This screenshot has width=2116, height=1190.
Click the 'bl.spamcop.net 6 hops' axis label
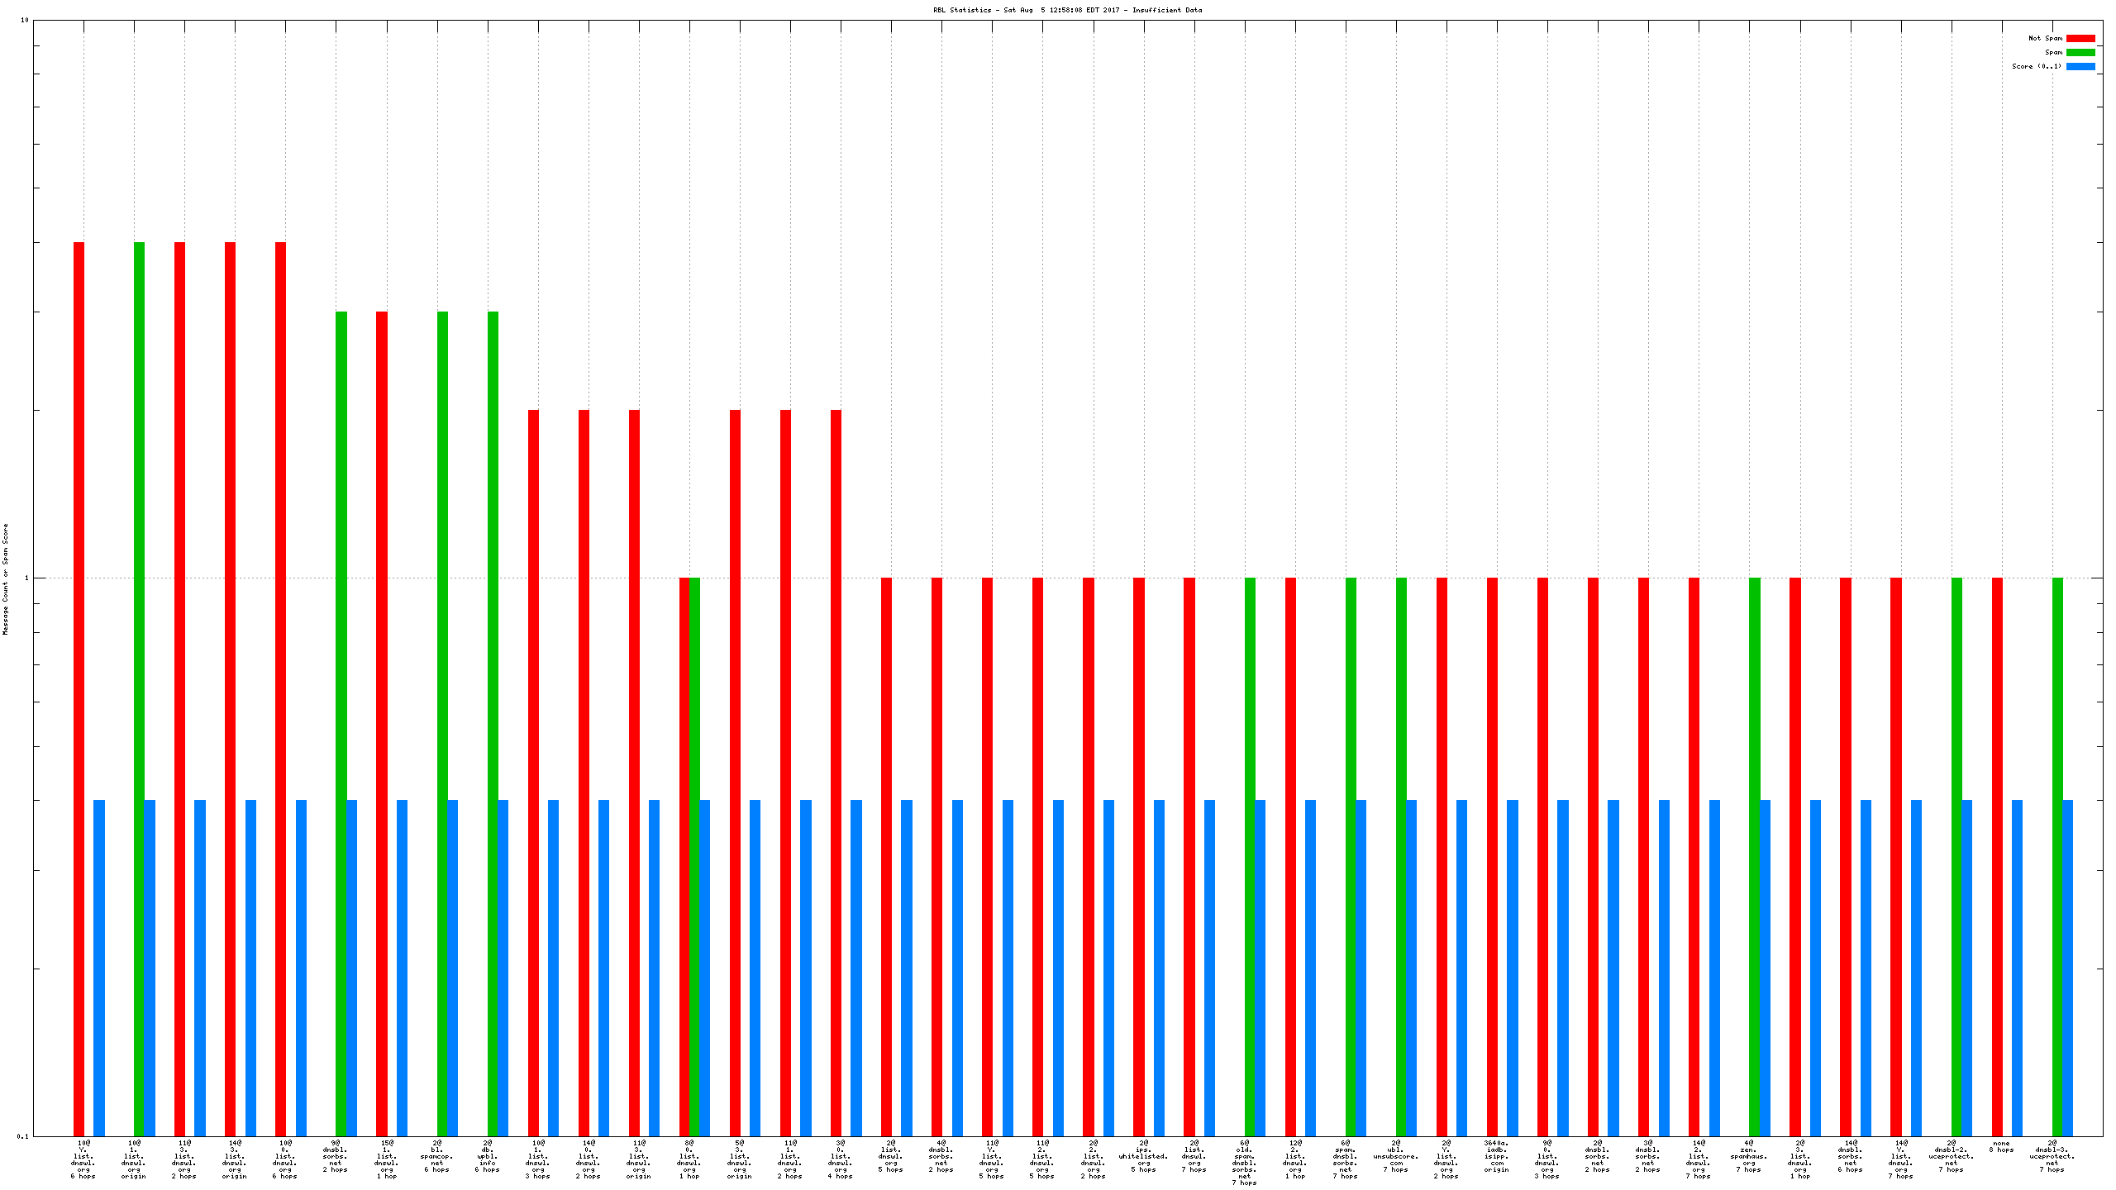coord(436,1156)
